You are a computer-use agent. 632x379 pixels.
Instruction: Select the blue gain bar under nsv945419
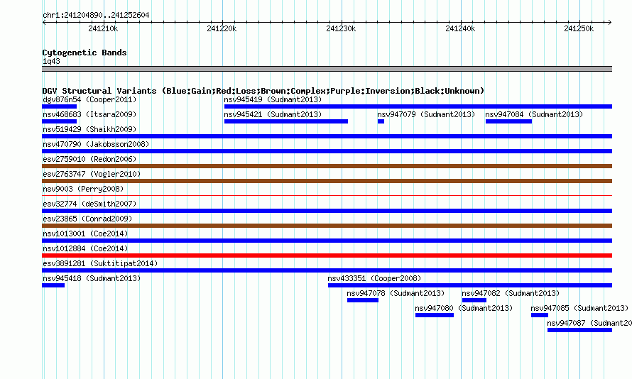(x=418, y=106)
